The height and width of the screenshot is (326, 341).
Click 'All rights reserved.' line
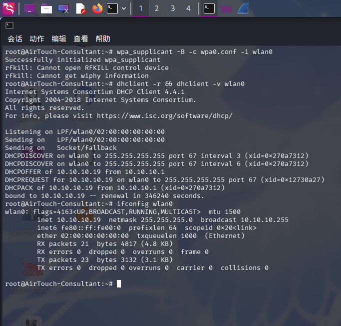click(x=44, y=108)
